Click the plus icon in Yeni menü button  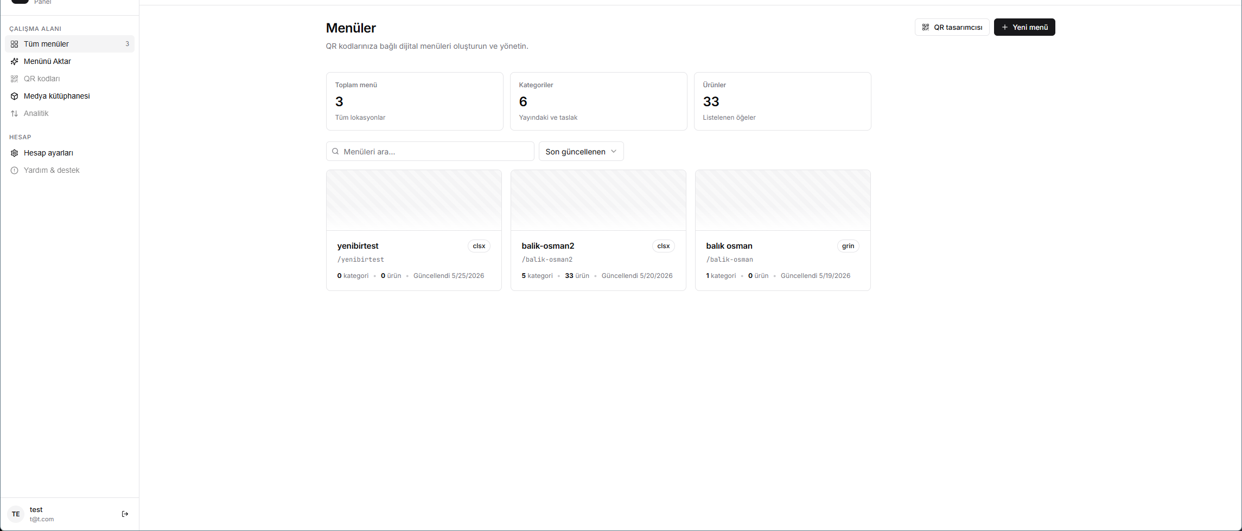coord(1005,27)
